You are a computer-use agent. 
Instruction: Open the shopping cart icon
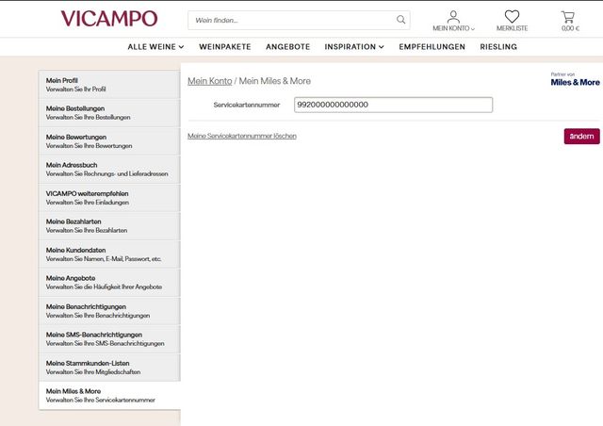(x=568, y=17)
